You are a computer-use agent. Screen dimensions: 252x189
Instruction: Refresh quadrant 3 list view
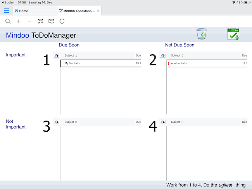[57, 122]
